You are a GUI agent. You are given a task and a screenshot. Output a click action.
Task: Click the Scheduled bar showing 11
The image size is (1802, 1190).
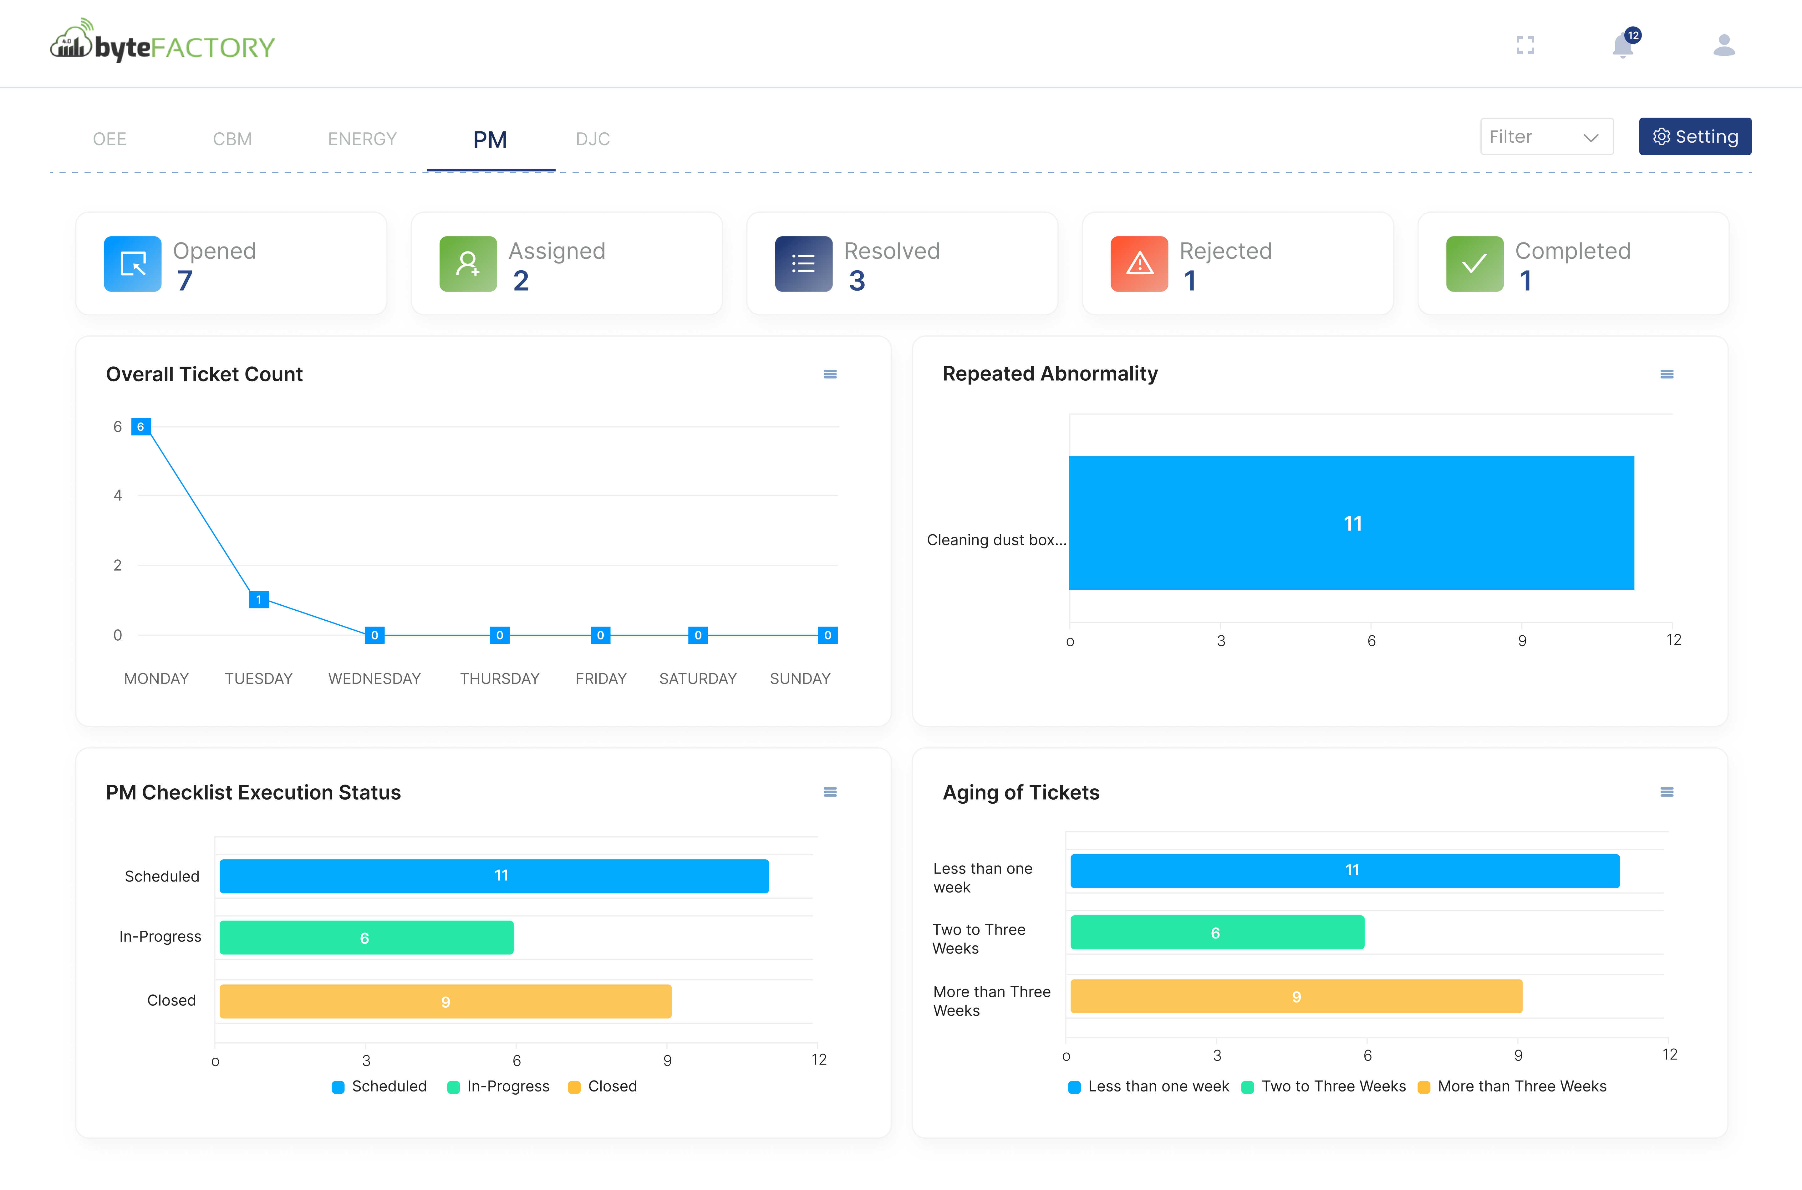pyautogui.click(x=494, y=876)
